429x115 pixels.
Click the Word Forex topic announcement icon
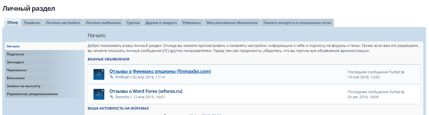99,94
